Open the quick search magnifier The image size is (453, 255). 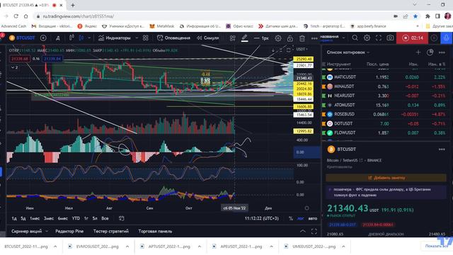[355, 38]
